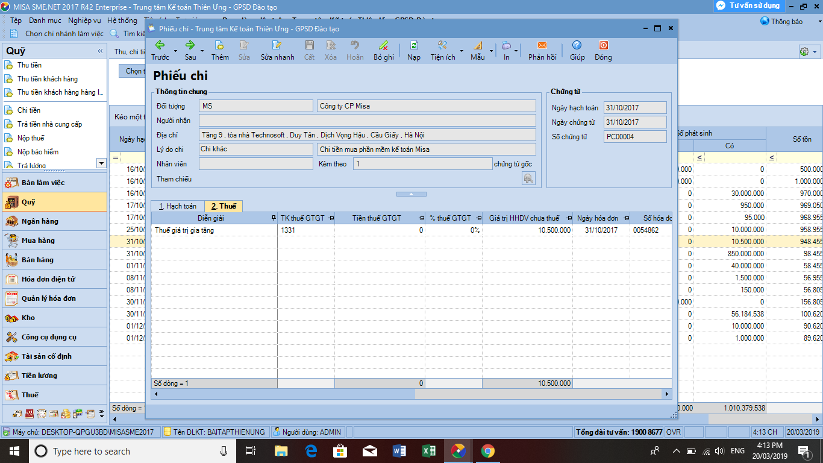823x463 pixels.
Task: Open Bàn làm việc in sidebar
Action: click(54, 183)
